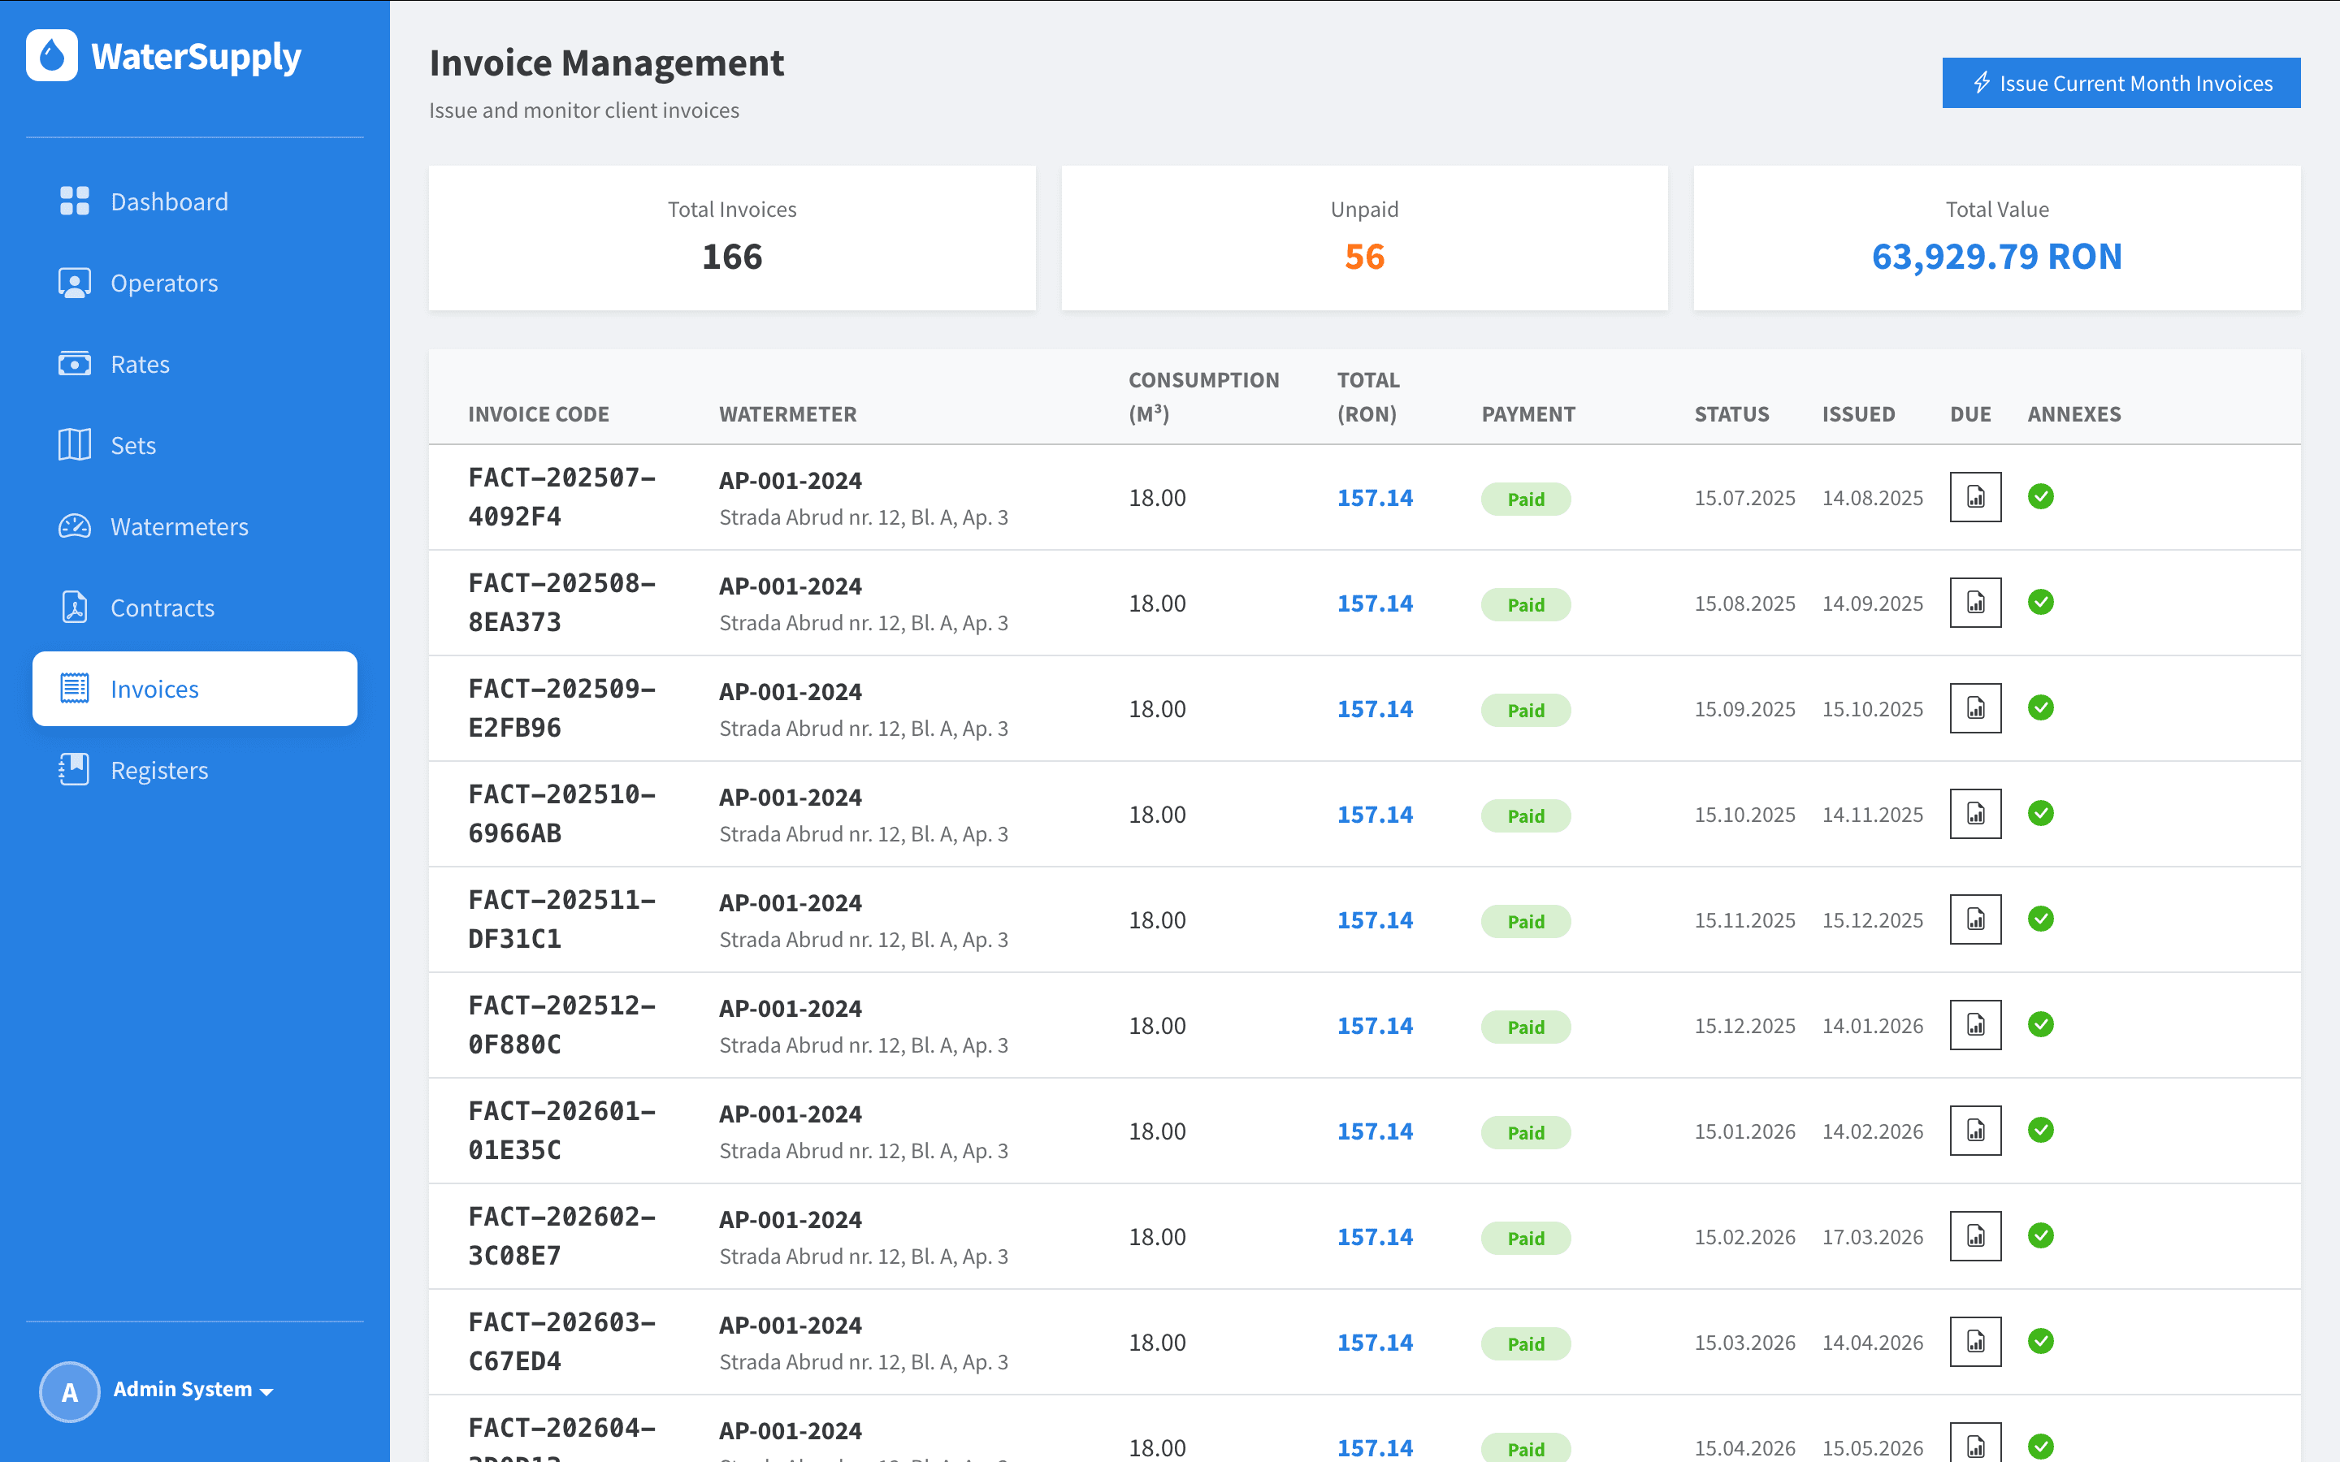Screen dimensions: 2340x1462
Task: Click the Total (RON) column header
Action: [x=1368, y=396]
